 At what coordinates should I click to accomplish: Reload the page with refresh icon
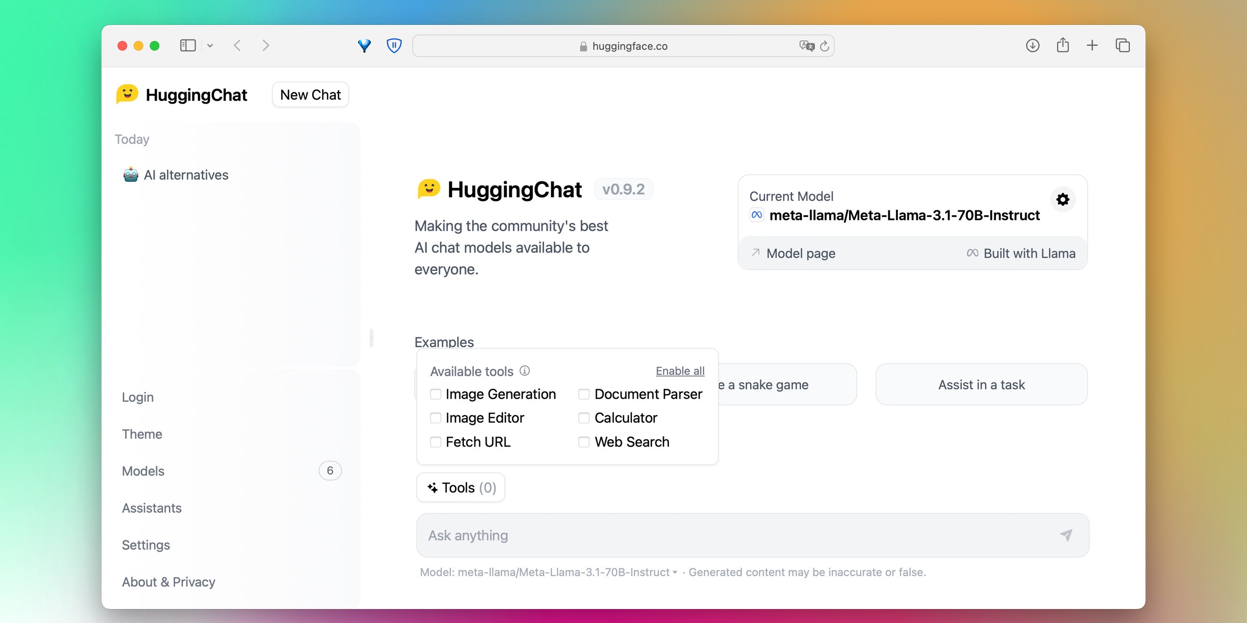click(825, 46)
